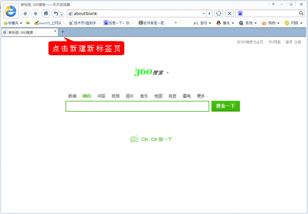The width and height of the screenshot is (308, 214).
Task: Stop loading with the X toolbar icon
Action: (229, 14)
